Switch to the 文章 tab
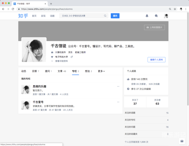Viewport: 189px width, 146px height. click(62, 71)
